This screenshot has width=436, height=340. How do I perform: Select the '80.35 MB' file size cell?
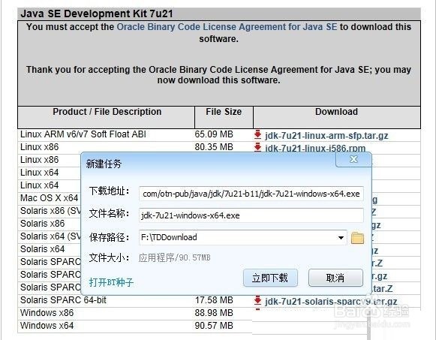214,147
